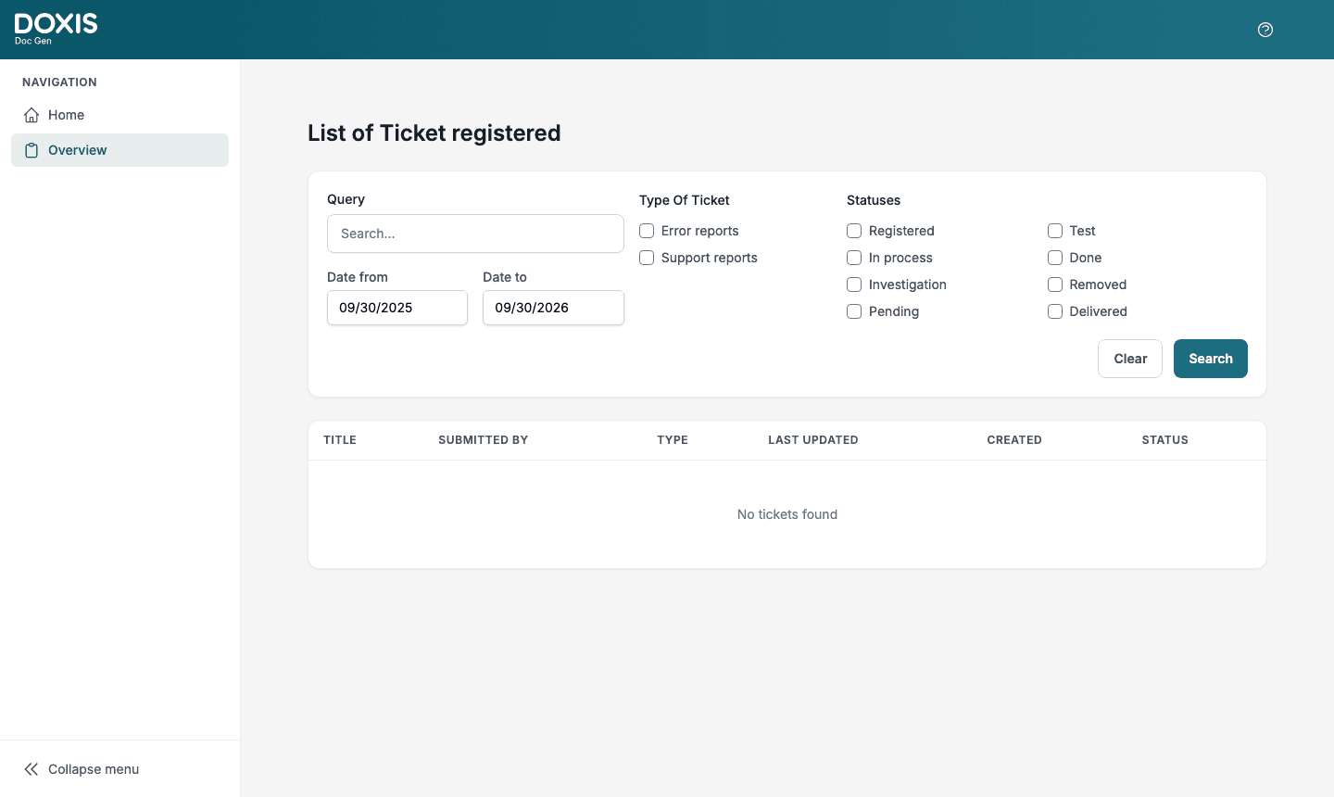This screenshot has height=797, width=1334.
Task: Click the STATUS column header
Action: [1164, 440]
